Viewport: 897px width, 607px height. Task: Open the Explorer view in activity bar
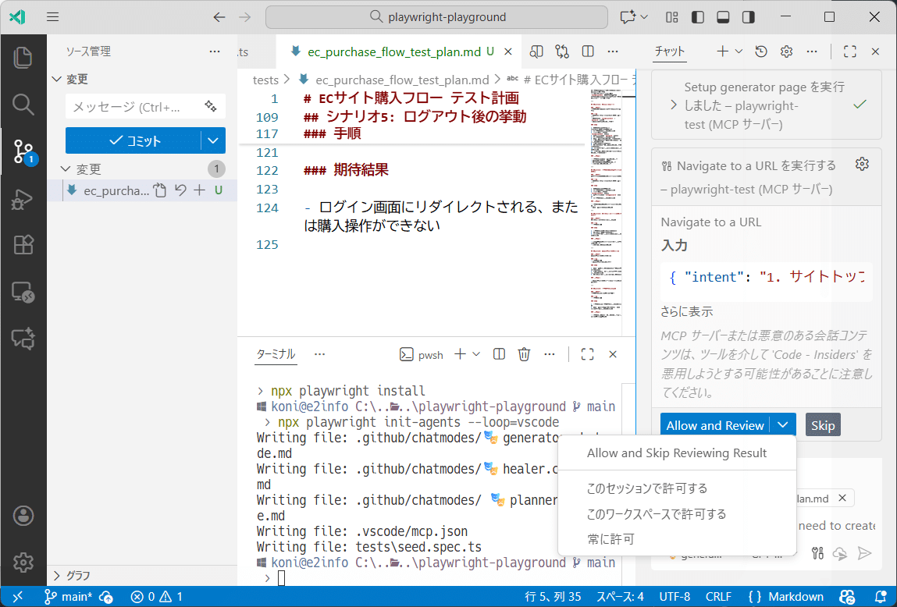point(23,57)
